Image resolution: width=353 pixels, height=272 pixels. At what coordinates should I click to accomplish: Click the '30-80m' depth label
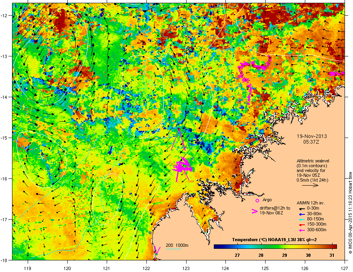point(314,214)
